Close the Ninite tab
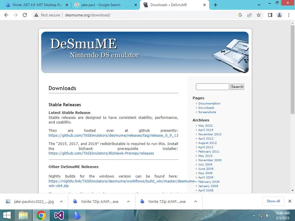The height and width of the screenshot is (221, 295). tap(67, 5)
